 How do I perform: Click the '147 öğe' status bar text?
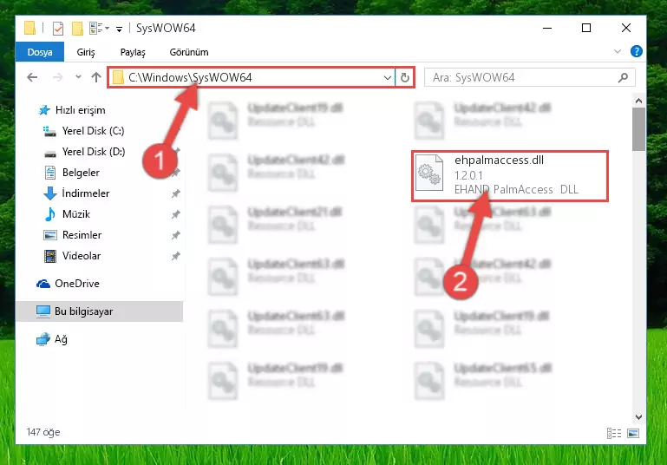tap(43, 432)
